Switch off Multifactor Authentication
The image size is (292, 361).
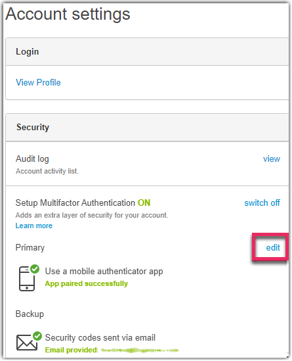[262, 203]
